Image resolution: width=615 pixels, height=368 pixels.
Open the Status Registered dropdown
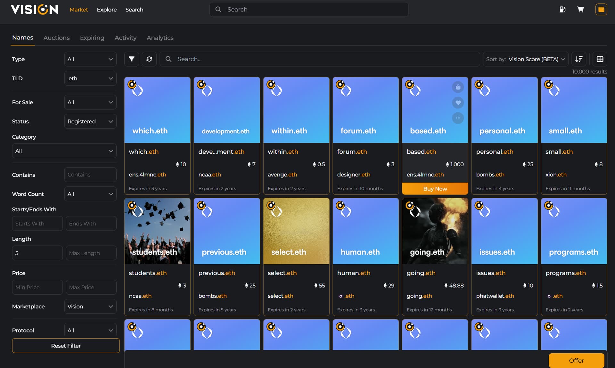(x=90, y=121)
